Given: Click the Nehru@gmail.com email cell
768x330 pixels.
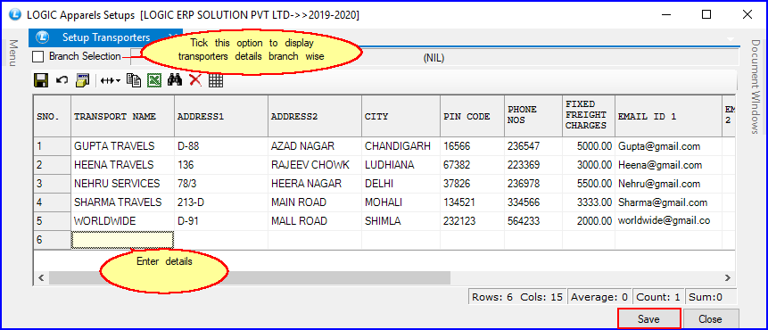Looking at the screenshot, I should tap(669, 184).
